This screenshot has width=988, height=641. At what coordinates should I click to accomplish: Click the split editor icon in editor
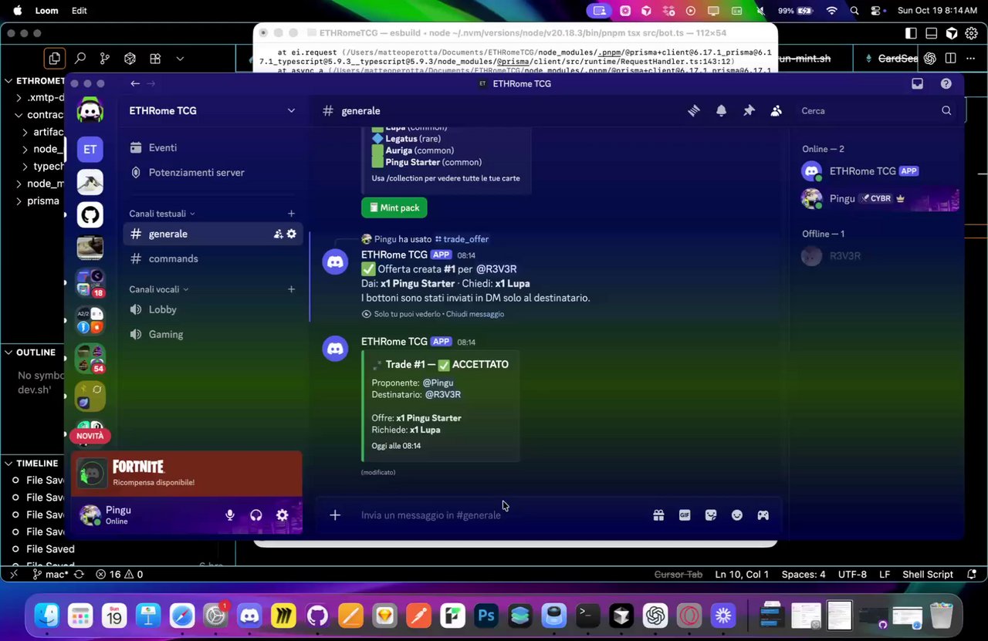pos(950,58)
